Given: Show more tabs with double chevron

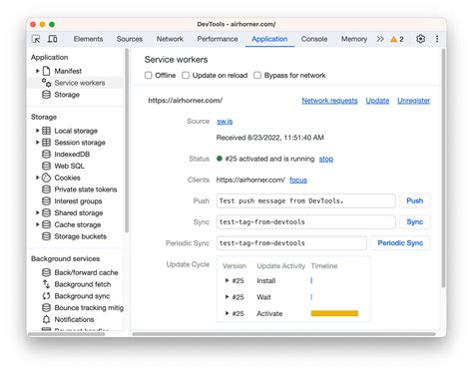Looking at the screenshot, I should [380, 39].
